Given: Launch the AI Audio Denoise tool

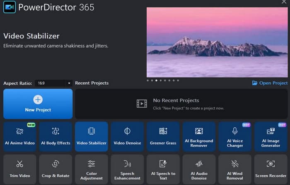Looking at the screenshot, I should [x=199, y=169].
